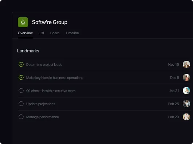Click the Landmarks section heading
The image size is (193, 144).
(x=28, y=51)
